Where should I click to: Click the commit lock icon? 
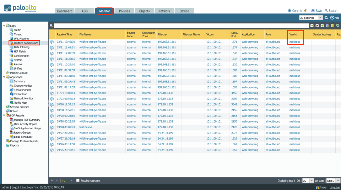(x=305, y=11)
